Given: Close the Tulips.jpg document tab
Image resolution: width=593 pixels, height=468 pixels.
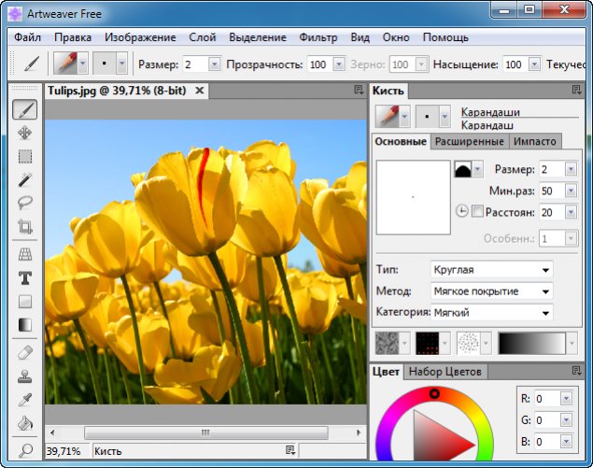Looking at the screenshot, I should pos(199,91).
